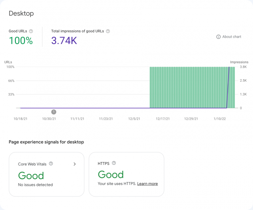Click the Core Web Vitals Good status
The image size is (253, 210).
(31, 176)
